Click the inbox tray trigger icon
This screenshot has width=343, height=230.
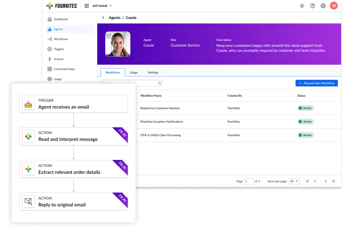(28, 104)
